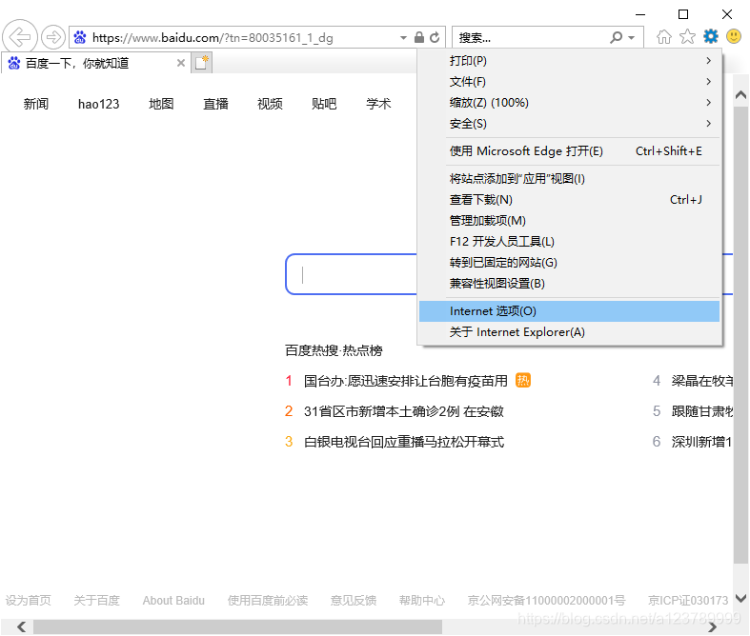Expand the 安全(S) submenu

point(569,124)
